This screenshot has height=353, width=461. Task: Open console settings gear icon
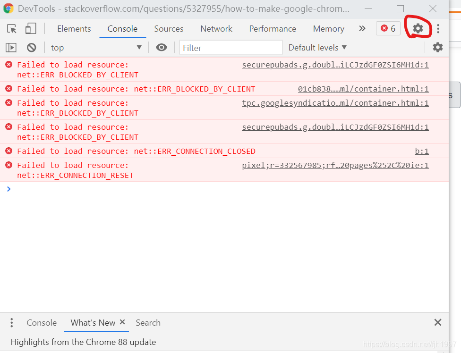point(438,47)
